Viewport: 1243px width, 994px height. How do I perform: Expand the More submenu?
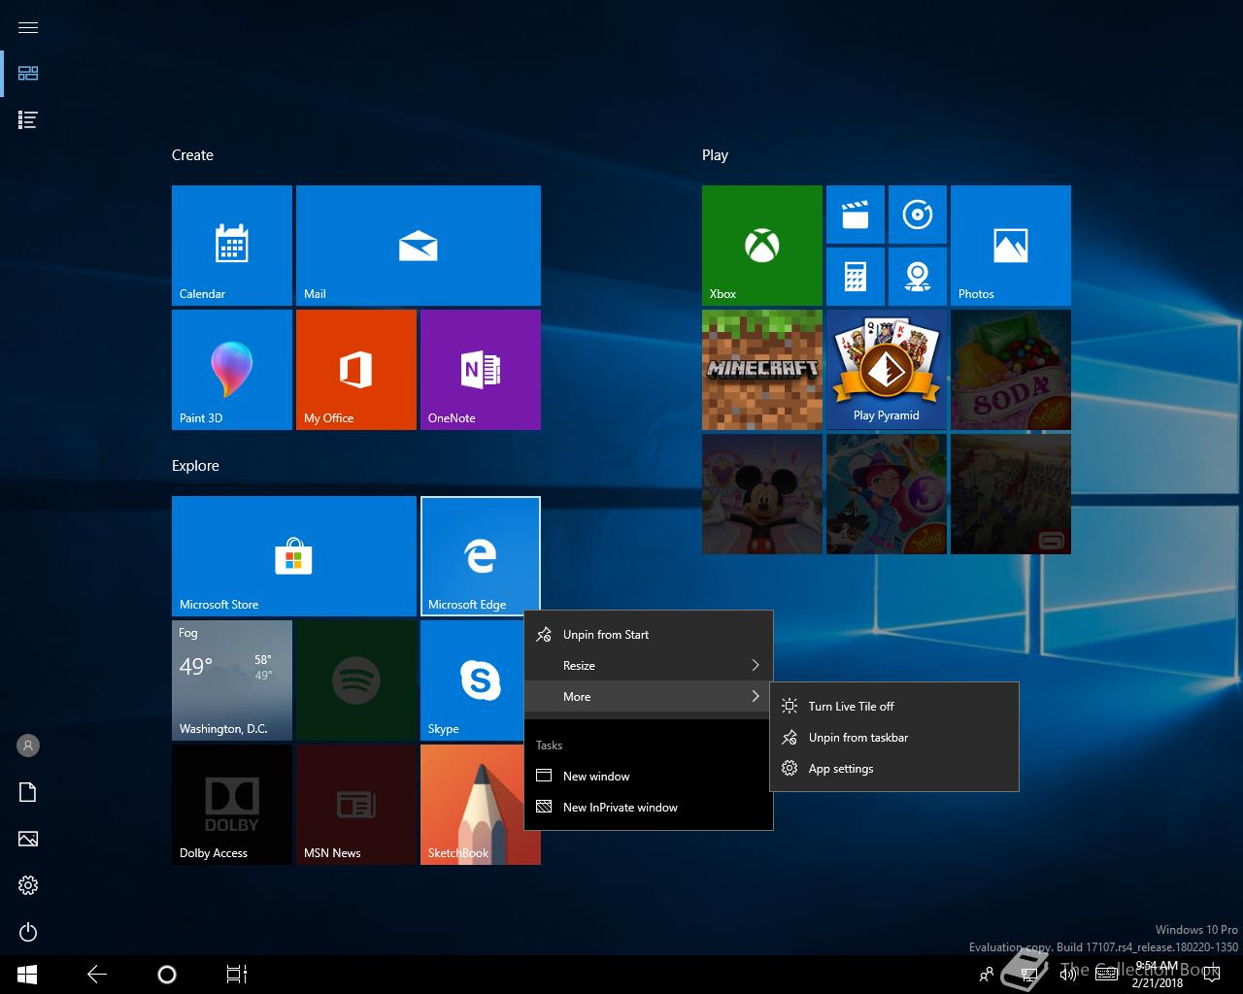point(649,697)
